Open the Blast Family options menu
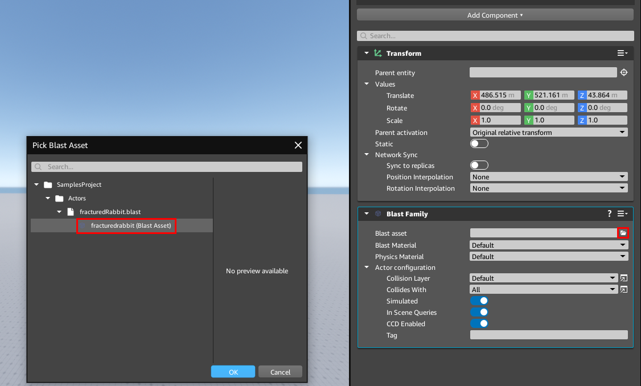The width and height of the screenshot is (641, 386). [x=622, y=213]
